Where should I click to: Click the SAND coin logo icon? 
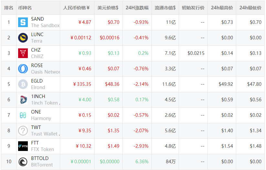pos(23,22)
